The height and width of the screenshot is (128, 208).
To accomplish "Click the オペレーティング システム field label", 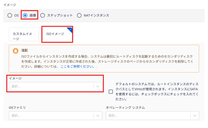I will pos(125,108).
